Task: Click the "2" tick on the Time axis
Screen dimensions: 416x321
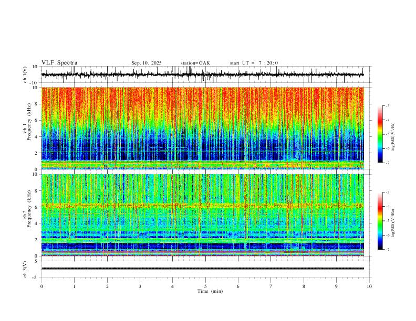Action: 107,286
